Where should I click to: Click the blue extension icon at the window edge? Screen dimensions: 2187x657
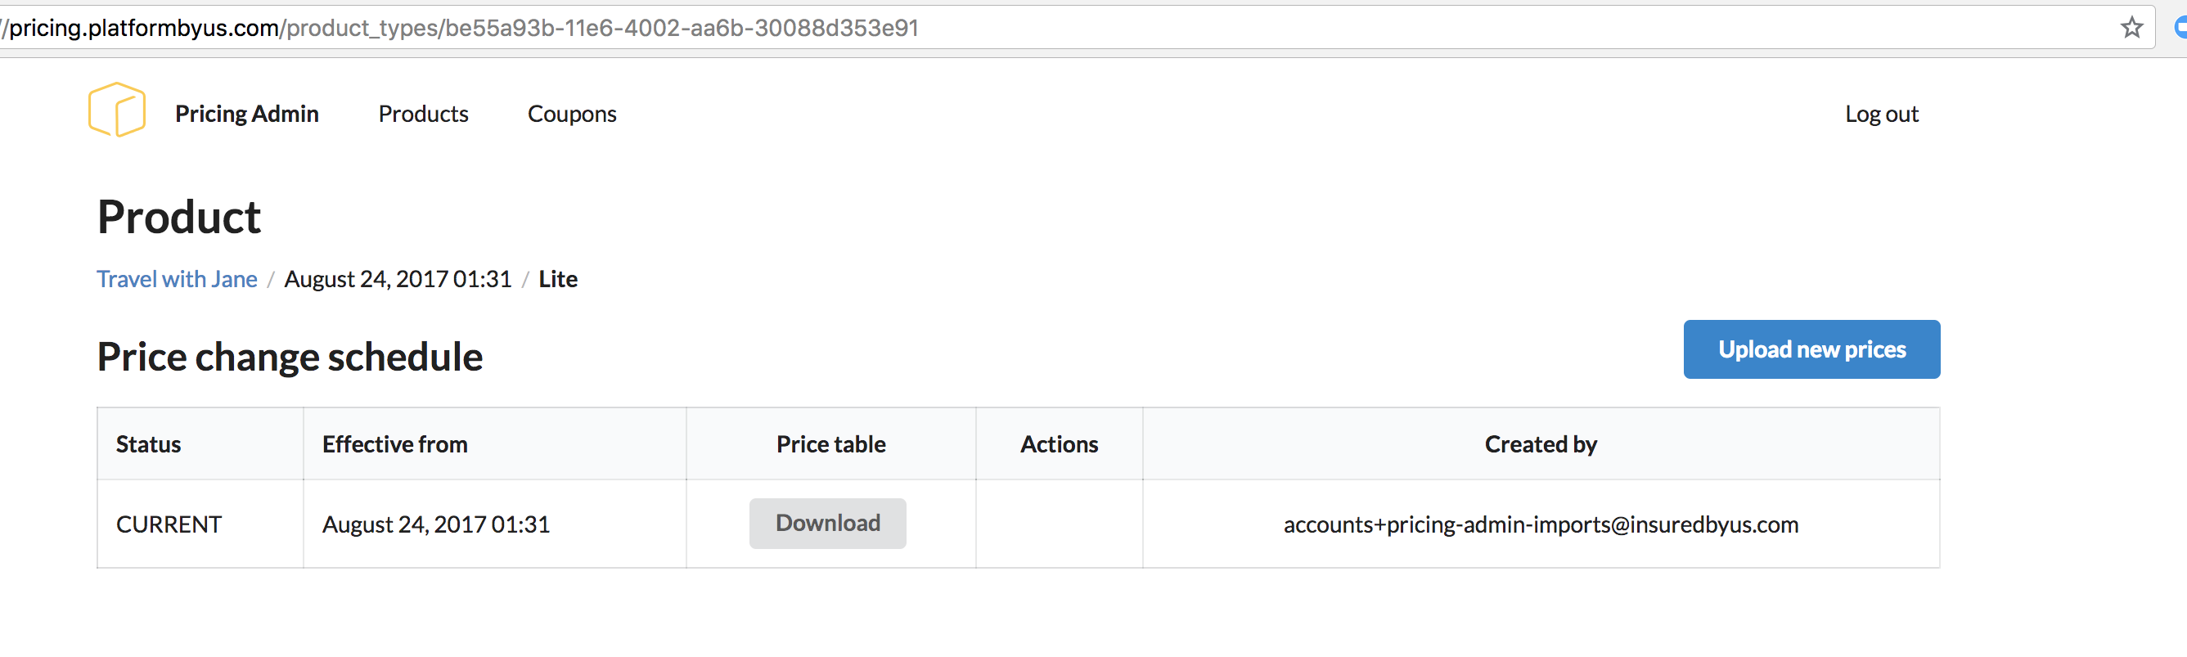tap(2180, 28)
